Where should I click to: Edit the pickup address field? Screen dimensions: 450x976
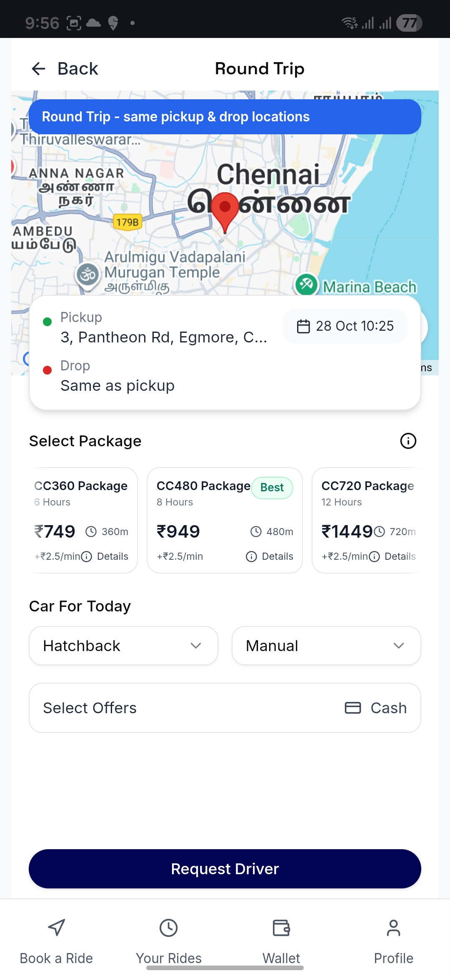point(163,337)
